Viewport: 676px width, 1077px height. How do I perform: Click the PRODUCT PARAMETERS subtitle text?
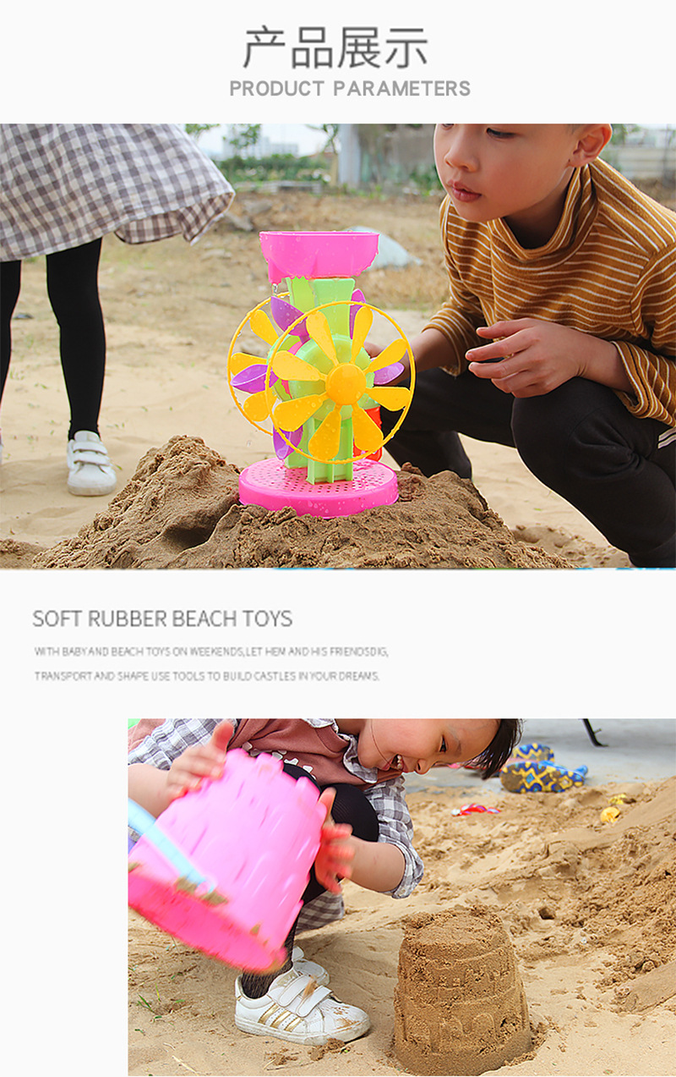click(x=350, y=88)
